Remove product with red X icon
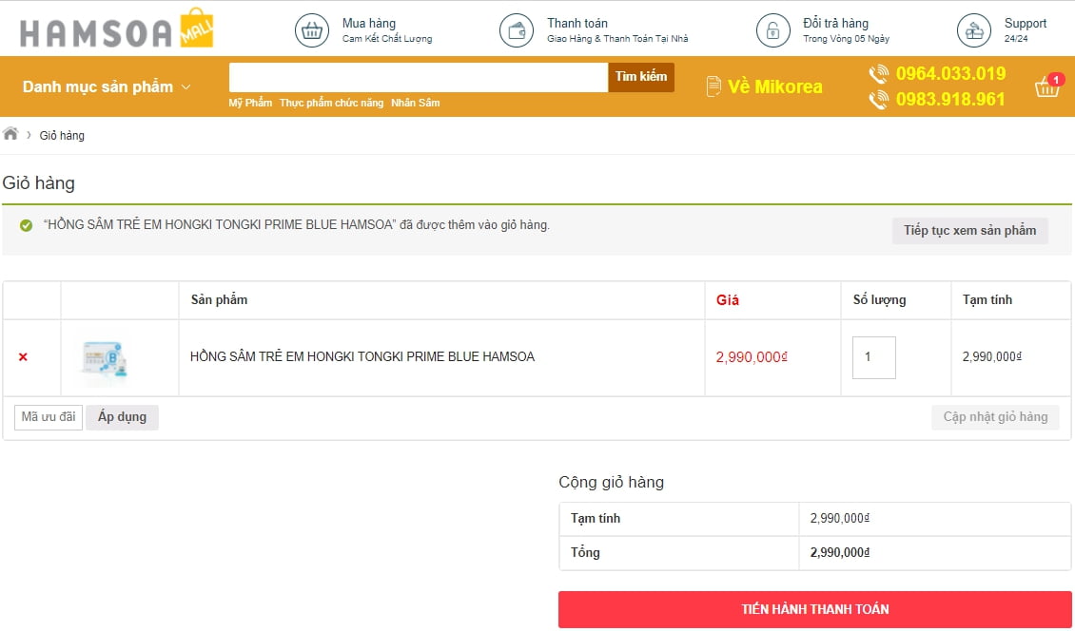1075x631 pixels. tap(24, 357)
